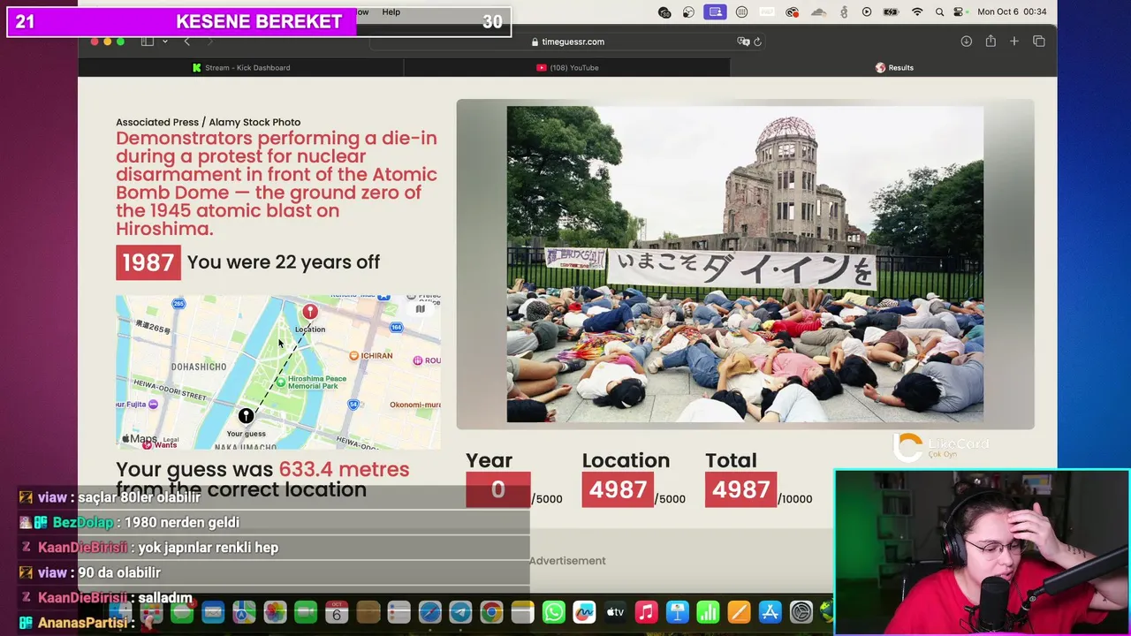The width and height of the screenshot is (1131, 636).
Task: Click the 1987 year badge
Action: tap(148, 262)
